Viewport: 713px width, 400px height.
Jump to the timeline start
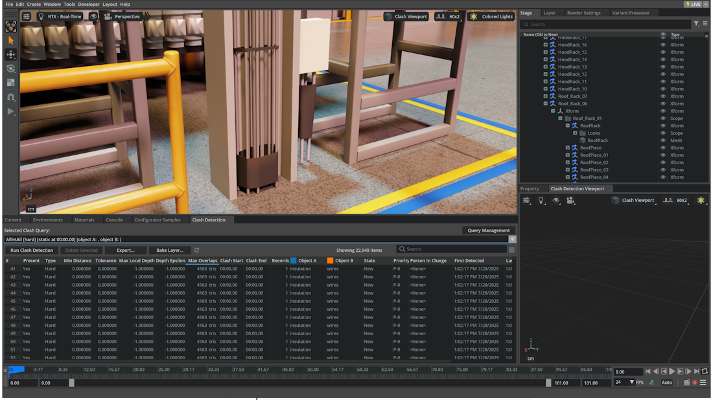[x=648, y=372]
